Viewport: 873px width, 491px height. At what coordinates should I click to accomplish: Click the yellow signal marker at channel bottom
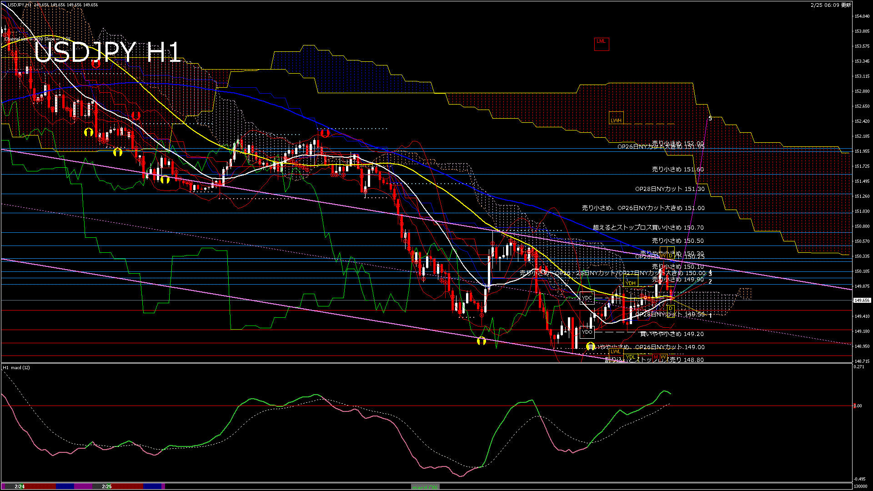[x=482, y=341]
